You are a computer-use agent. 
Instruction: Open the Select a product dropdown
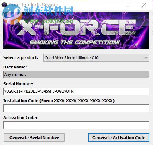pos(96,58)
